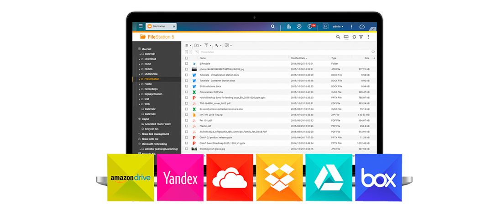
Task: Select the Multimedia folder in sidebar
Action: click(151, 74)
